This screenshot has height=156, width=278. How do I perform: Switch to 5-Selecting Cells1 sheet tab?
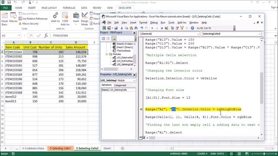tap(60, 148)
